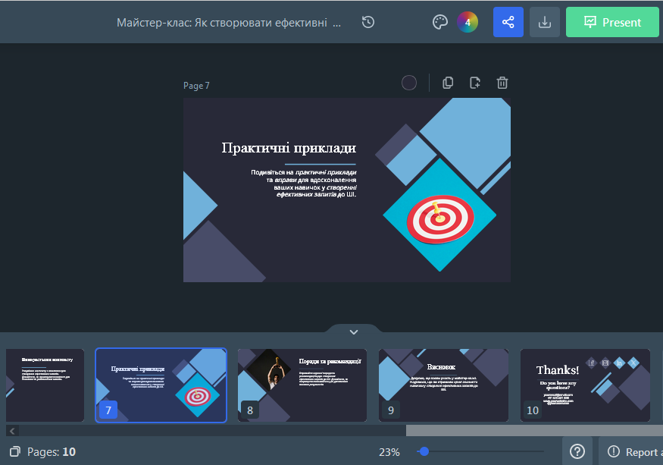Select the partially visible page 6 thumbnail
Image resolution: width=663 pixels, height=465 pixels.
coord(44,385)
